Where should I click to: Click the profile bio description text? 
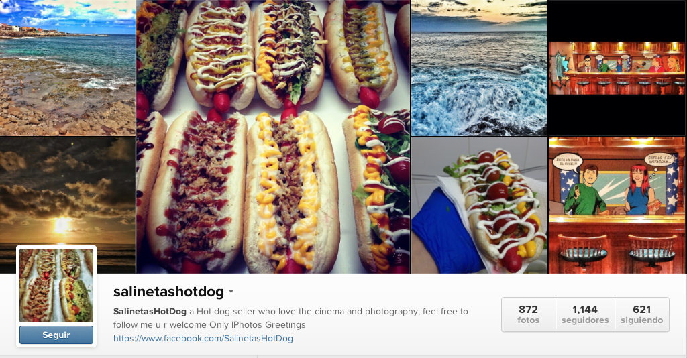click(x=290, y=318)
